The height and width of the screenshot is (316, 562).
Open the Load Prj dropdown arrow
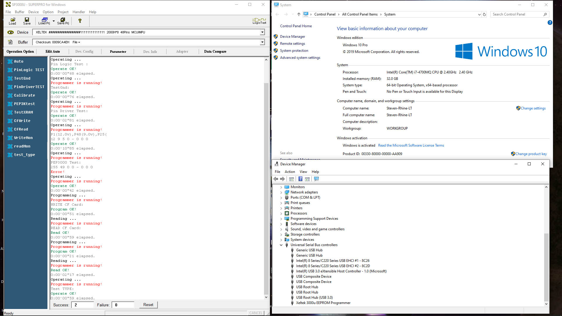pos(54,21)
